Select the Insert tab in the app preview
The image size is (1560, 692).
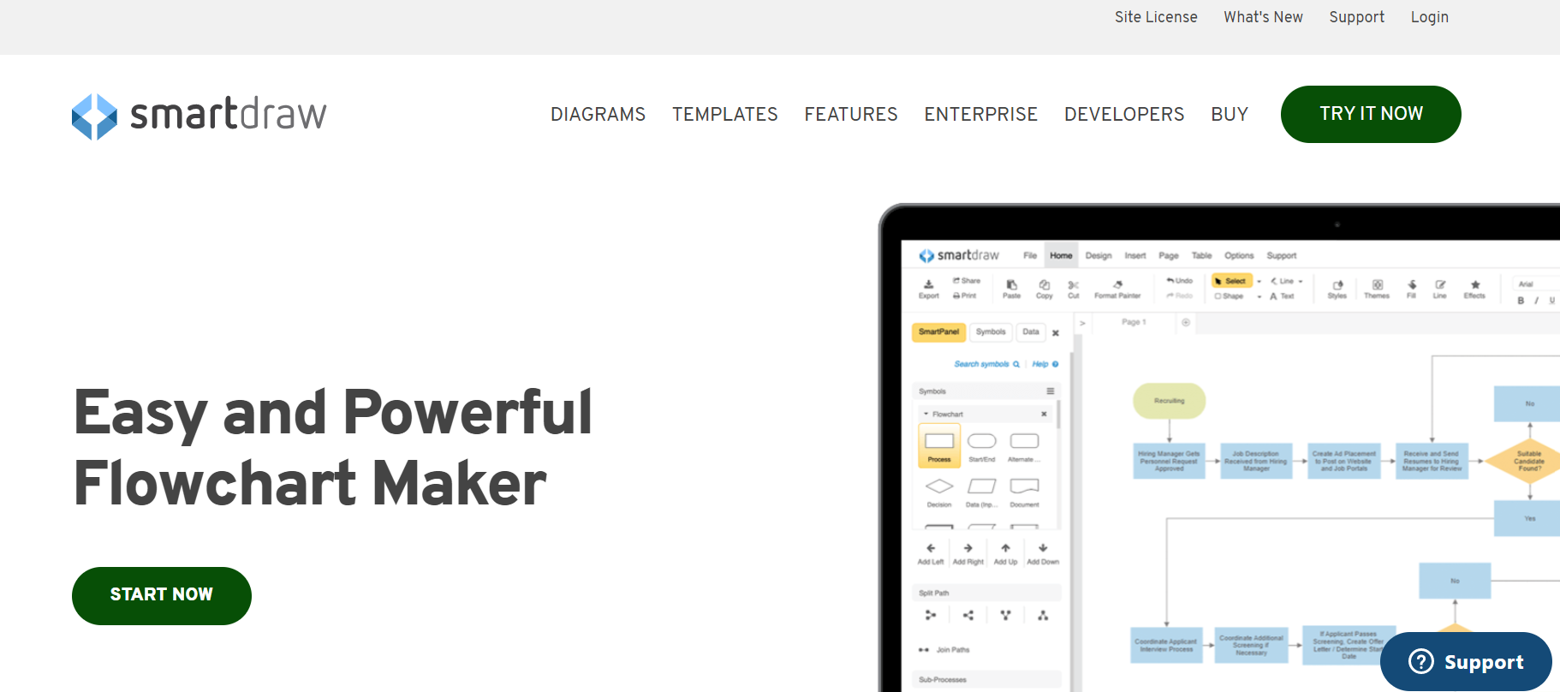(x=1135, y=255)
